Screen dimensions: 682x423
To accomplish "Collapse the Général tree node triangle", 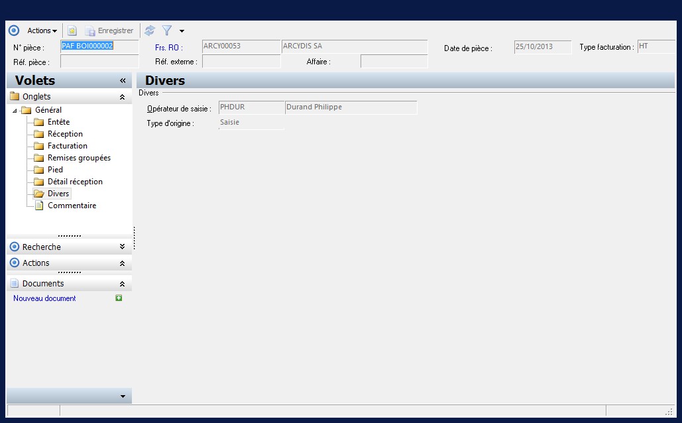I will [x=15, y=111].
